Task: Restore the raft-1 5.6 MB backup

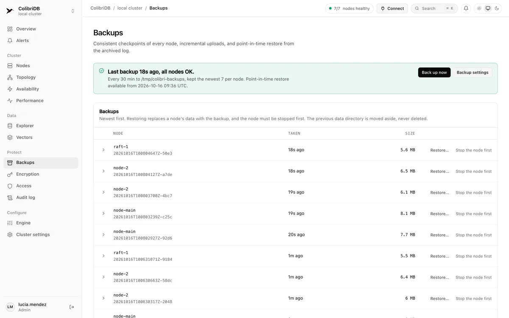Action: coord(439,150)
